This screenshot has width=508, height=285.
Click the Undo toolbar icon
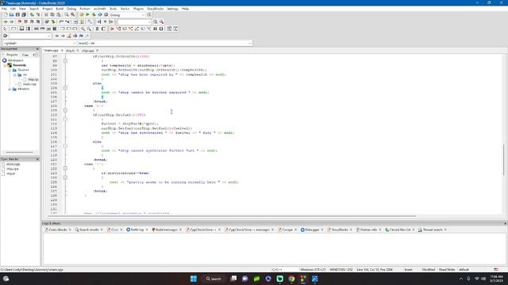pyautogui.click(x=32, y=15)
